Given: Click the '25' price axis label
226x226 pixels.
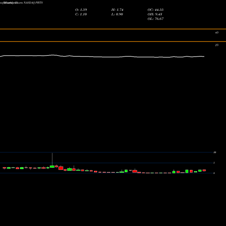Looking at the screenshot, I should point(217,45).
